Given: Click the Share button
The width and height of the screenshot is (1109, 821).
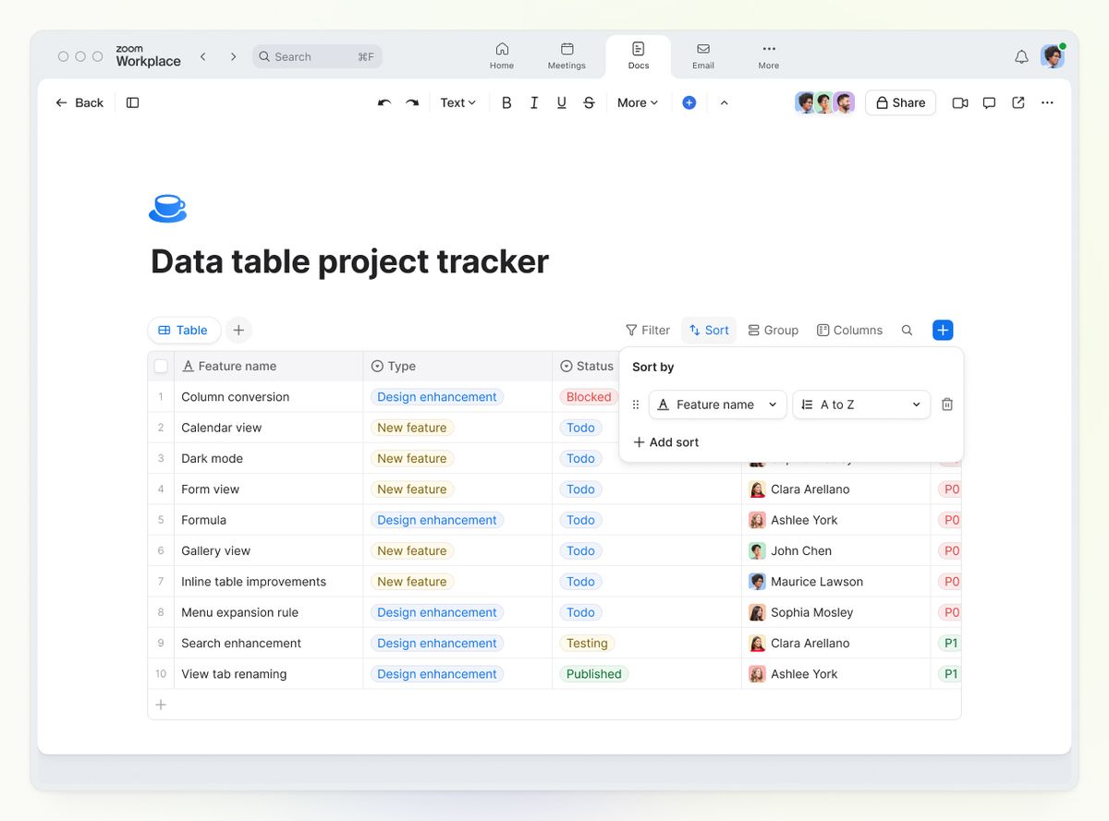Looking at the screenshot, I should (899, 103).
